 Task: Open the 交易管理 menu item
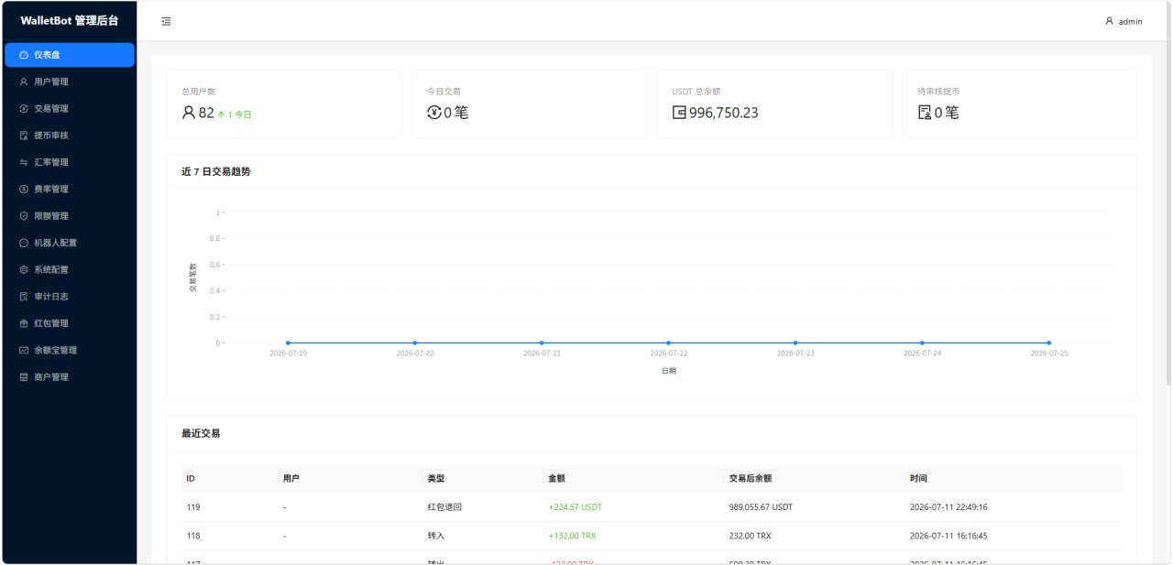tap(70, 108)
